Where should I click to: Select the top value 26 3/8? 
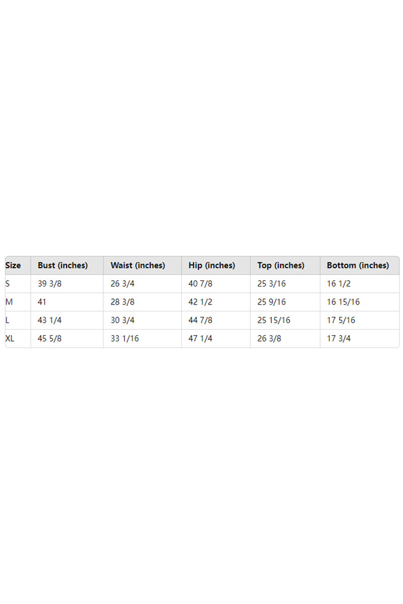(269, 338)
